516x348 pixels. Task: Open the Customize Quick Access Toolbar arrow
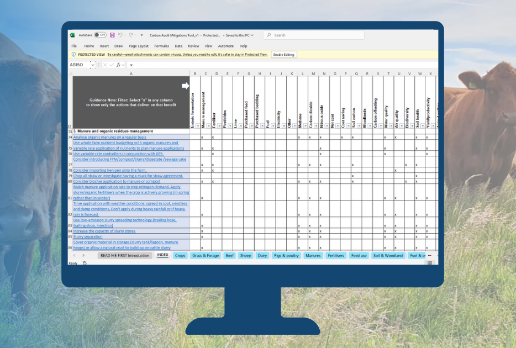click(x=142, y=35)
